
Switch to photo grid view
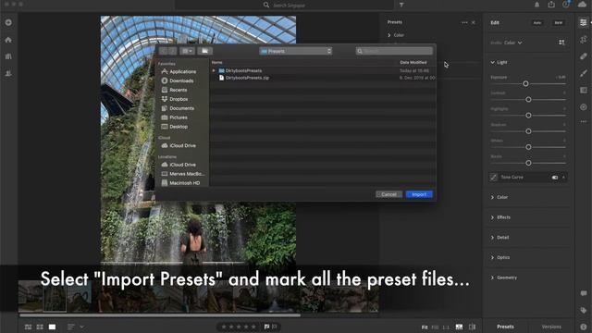click(29, 327)
